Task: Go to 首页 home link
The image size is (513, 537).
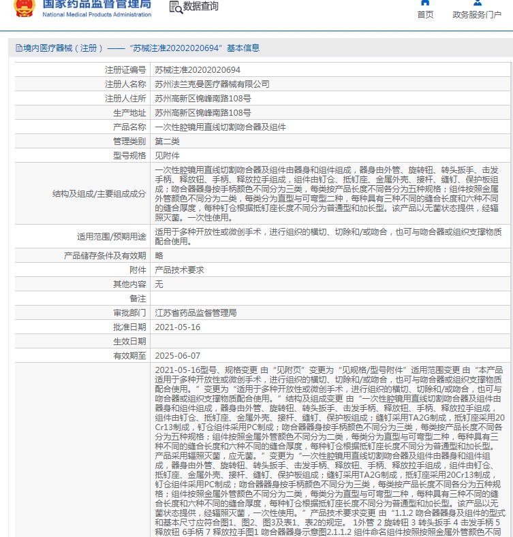Action: click(425, 15)
